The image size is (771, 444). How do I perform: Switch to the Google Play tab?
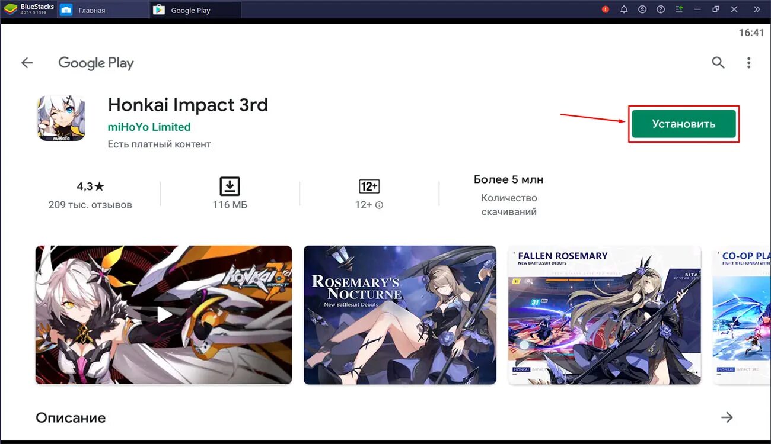click(196, 10)
